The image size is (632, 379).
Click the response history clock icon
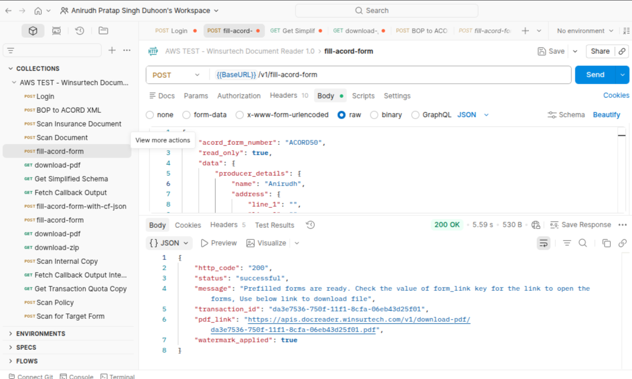[x=310, y=225]
